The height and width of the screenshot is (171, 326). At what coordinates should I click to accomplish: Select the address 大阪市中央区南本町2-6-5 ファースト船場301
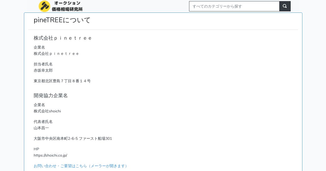point(73,138)
